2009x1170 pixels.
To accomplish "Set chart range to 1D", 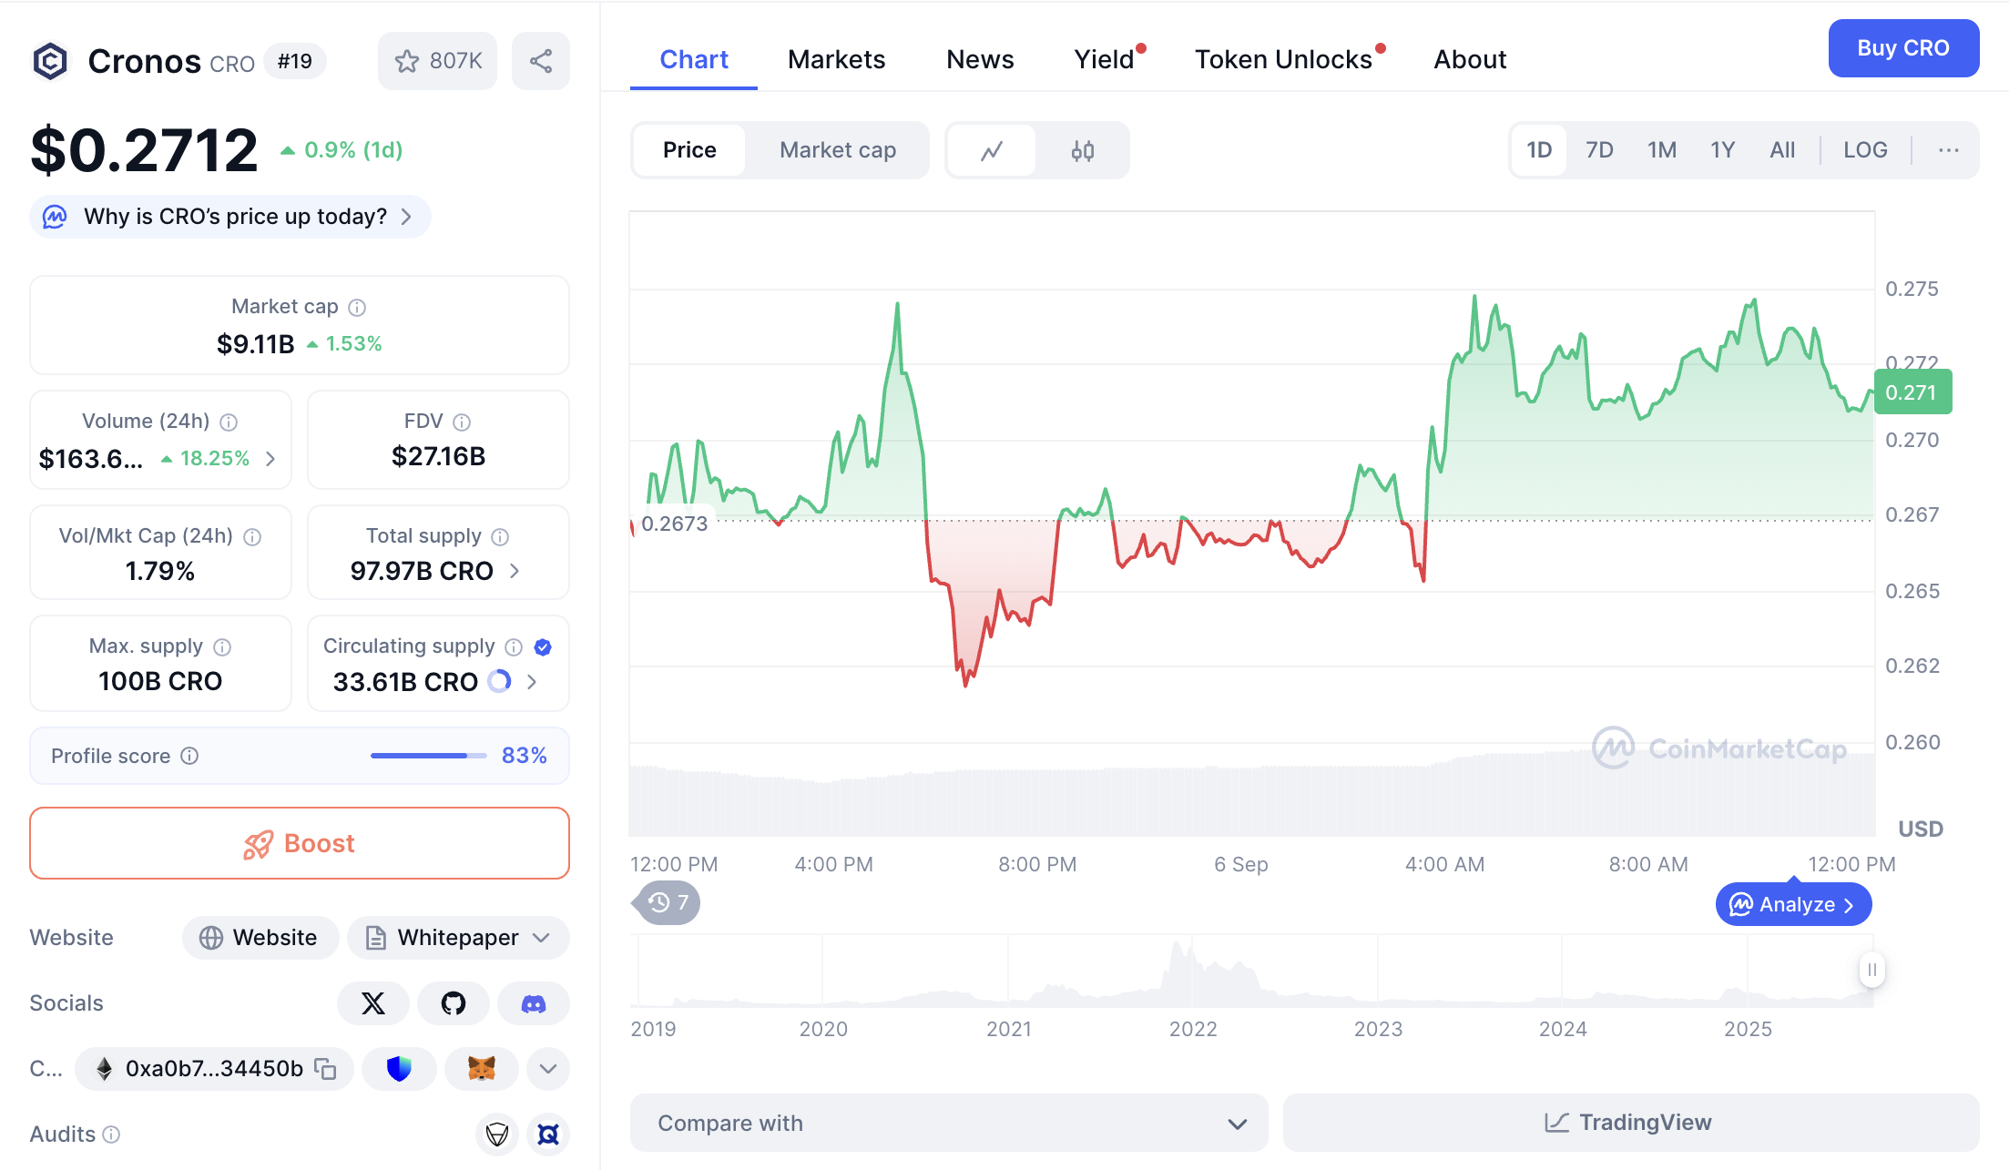I will point(1539,150).
